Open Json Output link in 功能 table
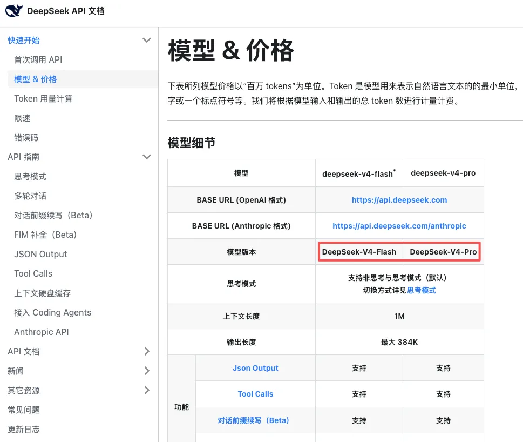 255,368
